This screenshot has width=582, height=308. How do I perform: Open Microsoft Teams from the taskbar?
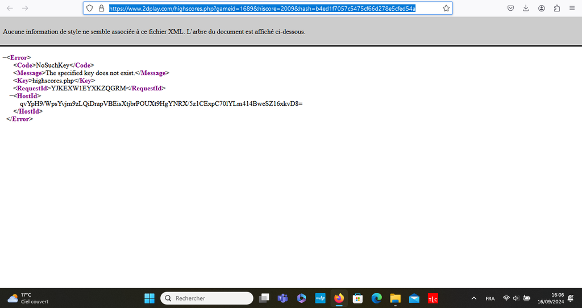(282, 298)
